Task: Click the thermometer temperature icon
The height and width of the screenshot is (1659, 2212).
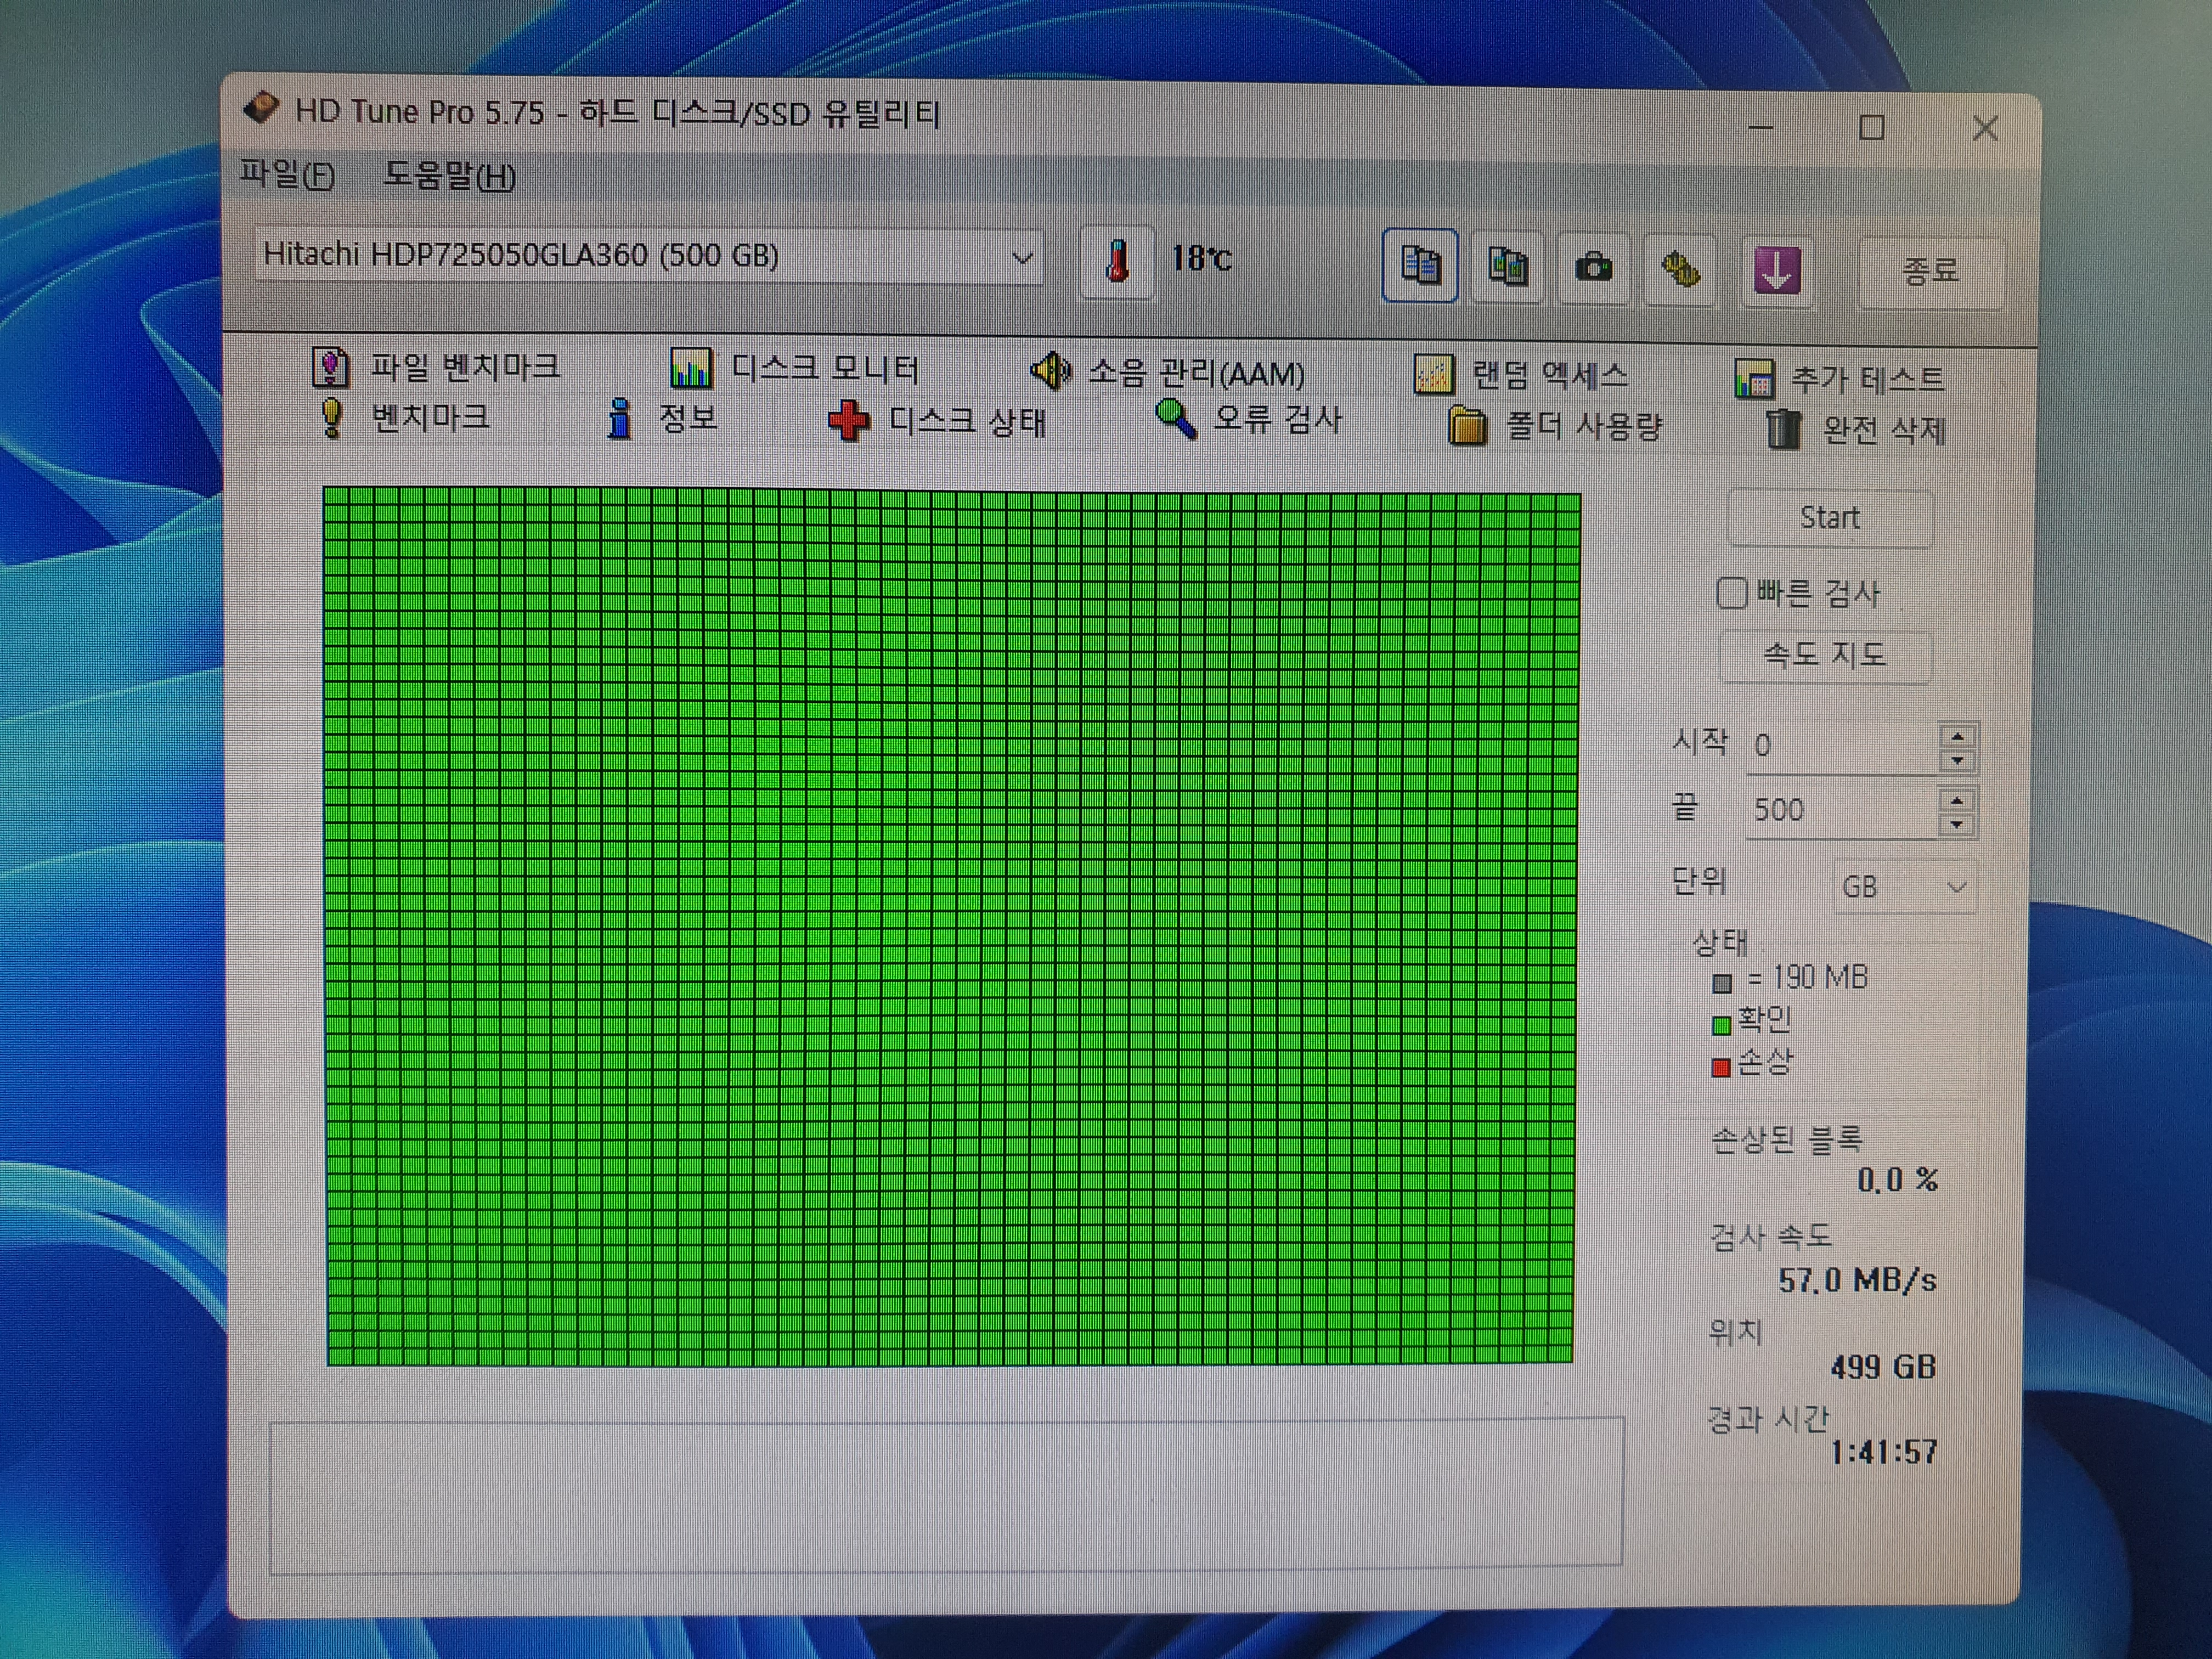Action: tap(1117, 262)
